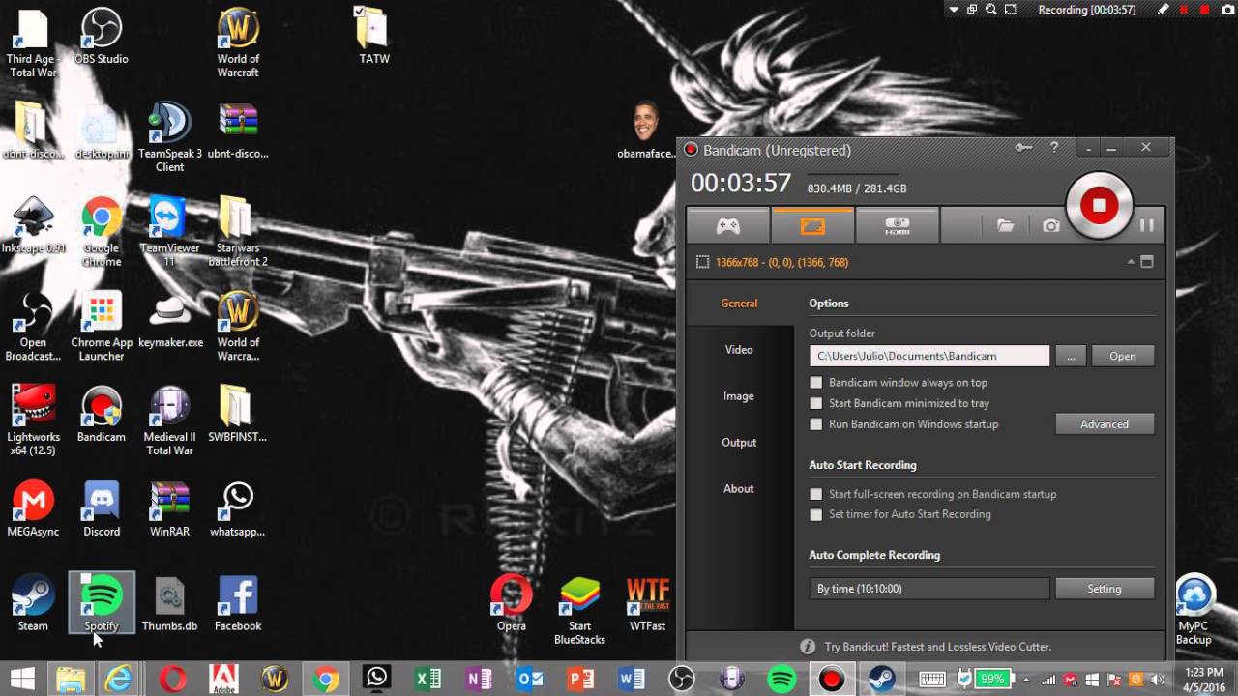Click the Auto Complete Recording Setting button

1105,589
